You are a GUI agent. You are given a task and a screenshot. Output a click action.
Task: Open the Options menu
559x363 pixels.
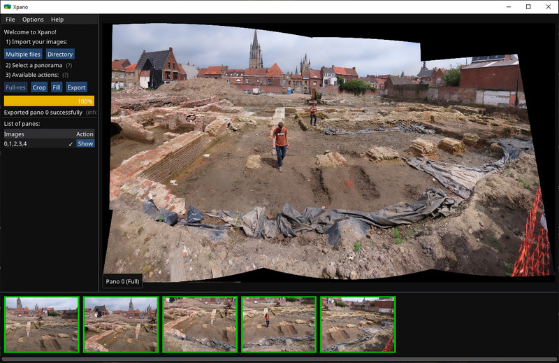(33, 20)
